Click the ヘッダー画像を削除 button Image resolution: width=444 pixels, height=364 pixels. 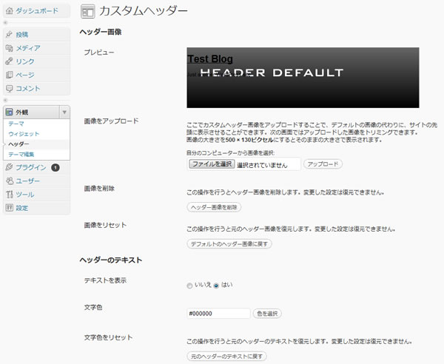[x=214, y=207]
